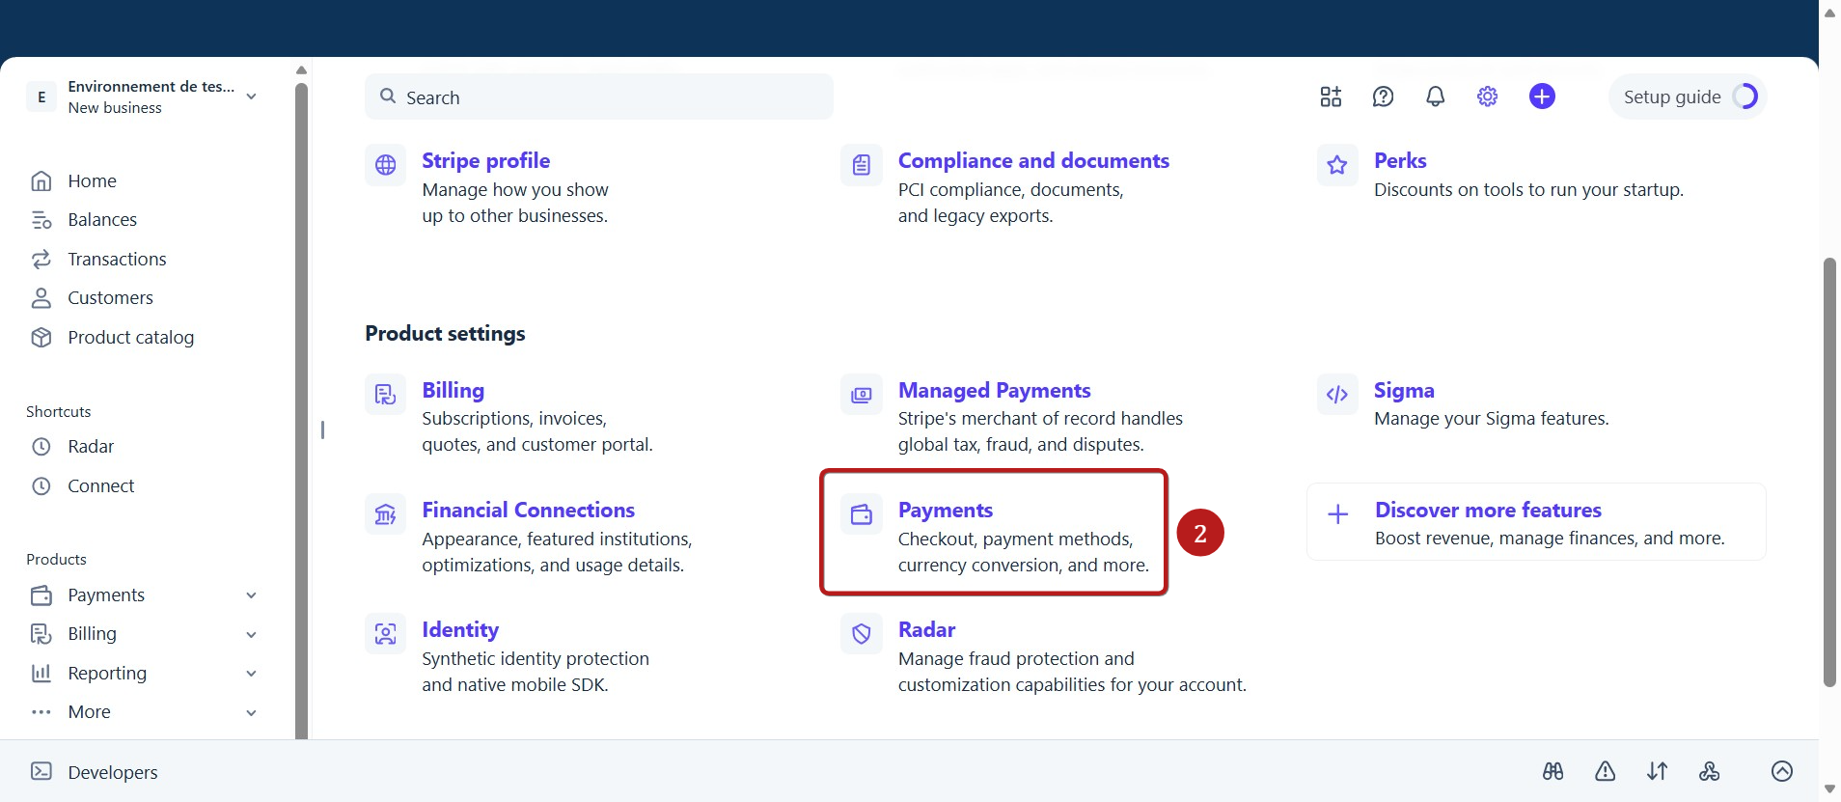Click the binoculars icon in bottom bar
Viewport: 1841px width, 802px height.
coord(1552,771)
